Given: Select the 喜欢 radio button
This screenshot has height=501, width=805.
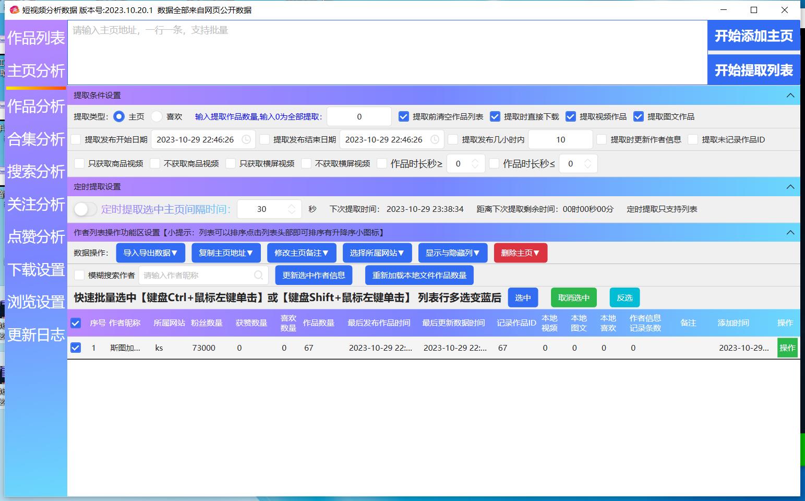Looking at the screenshot, I should click(x=157, y=116).
